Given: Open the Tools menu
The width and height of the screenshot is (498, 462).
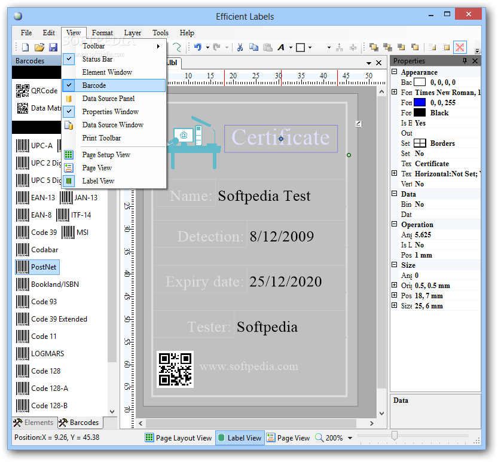Looking at the screenshot, I should point(160,33).
